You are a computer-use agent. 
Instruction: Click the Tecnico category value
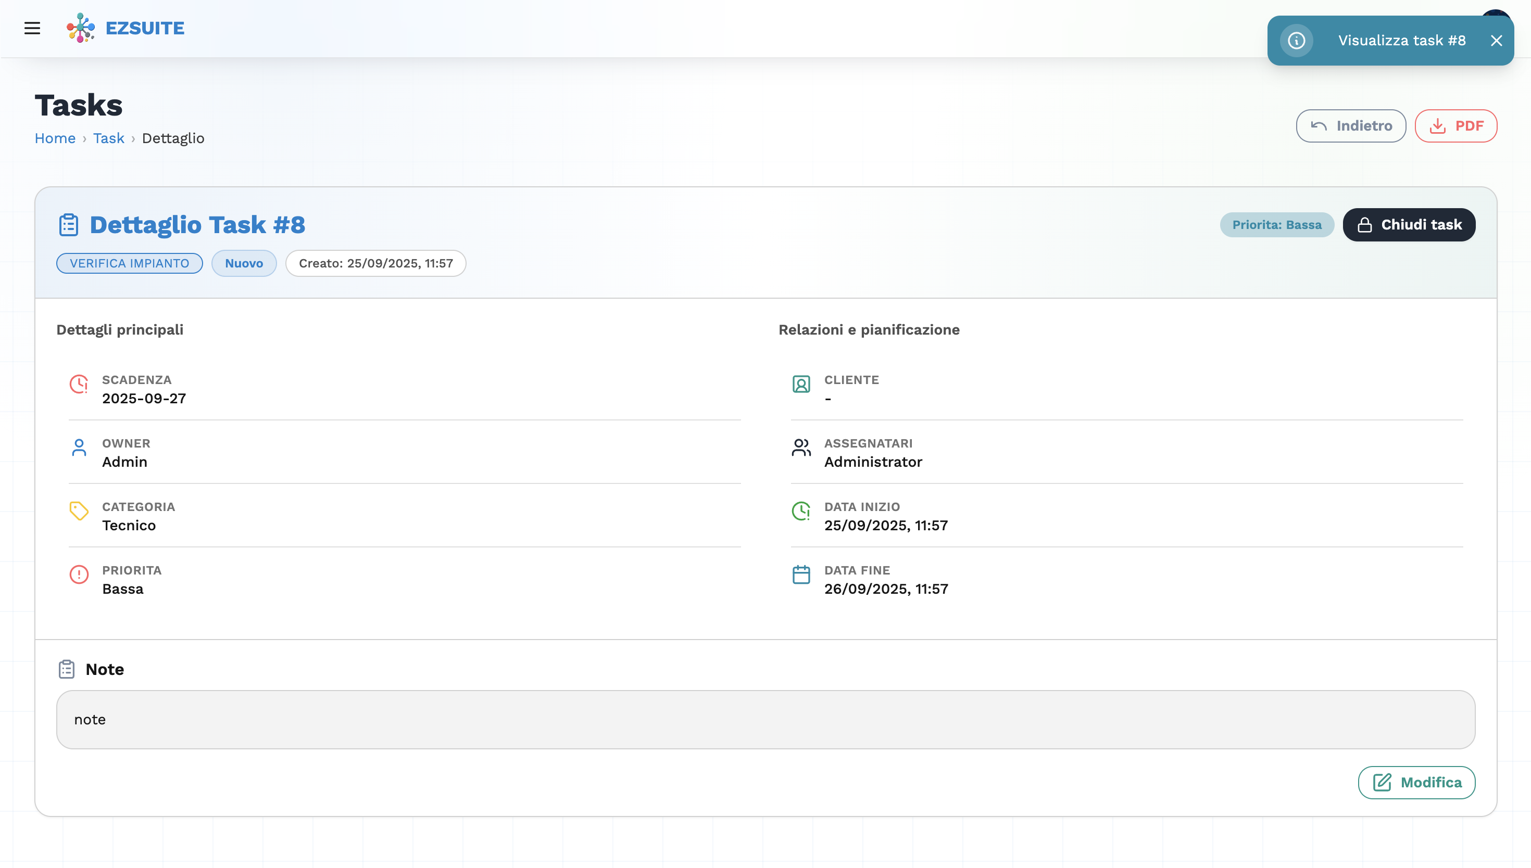129,526
